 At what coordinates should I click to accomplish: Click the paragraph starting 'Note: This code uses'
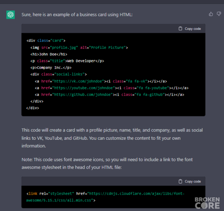point(107,164)
